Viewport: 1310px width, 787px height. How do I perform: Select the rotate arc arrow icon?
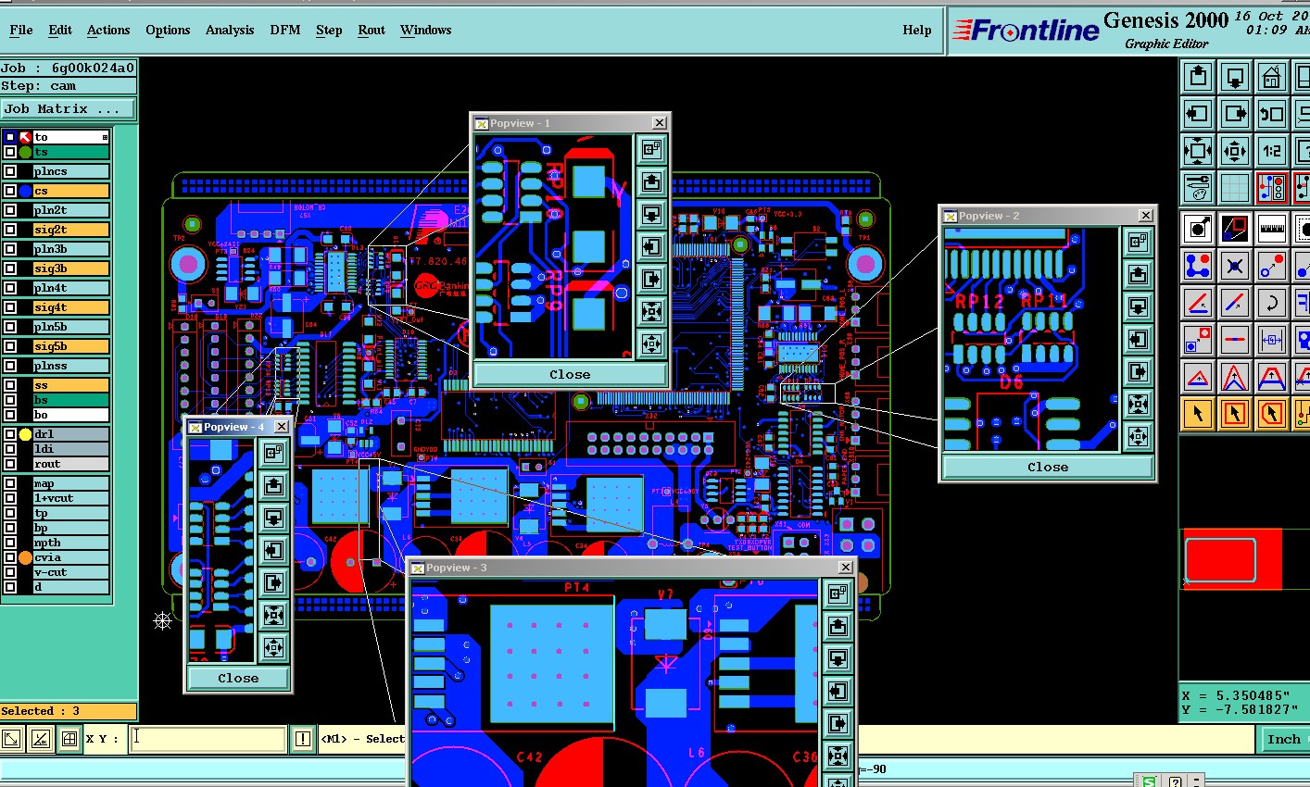point(1272,303)
